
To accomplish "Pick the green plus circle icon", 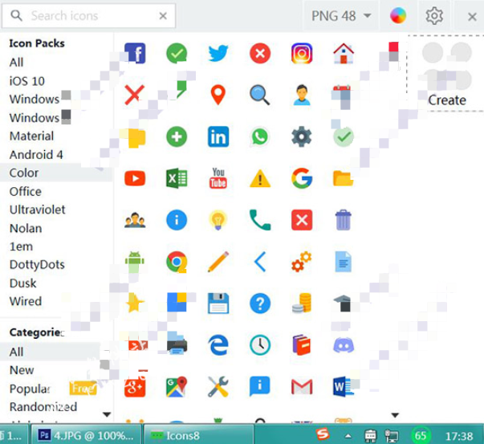I will coord(177,136).
